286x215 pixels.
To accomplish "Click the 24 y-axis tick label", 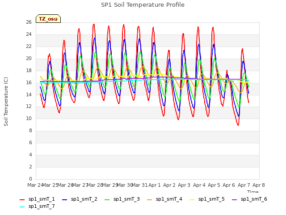I will coord(29,34).
